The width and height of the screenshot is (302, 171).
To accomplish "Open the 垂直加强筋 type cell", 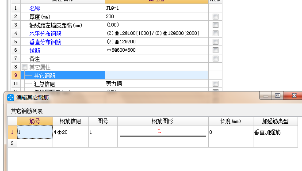I will pyautogui.click(x=275, y=132).
